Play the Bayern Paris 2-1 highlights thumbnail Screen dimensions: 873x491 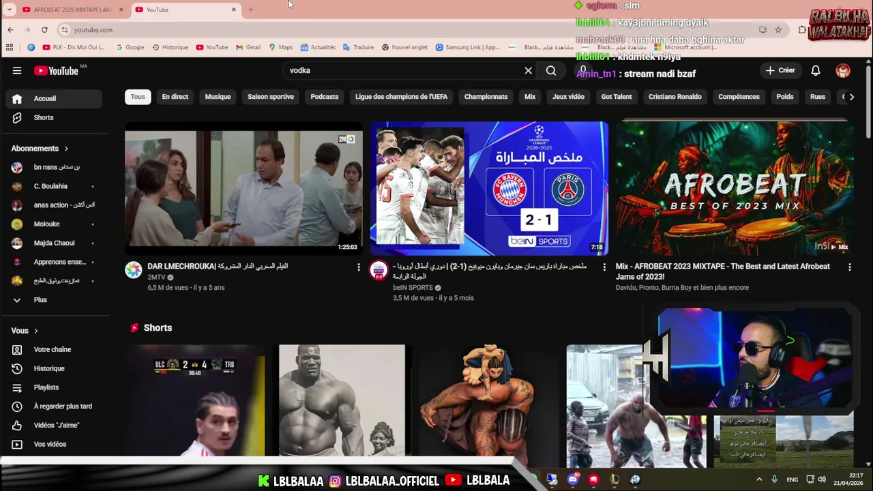489,188
